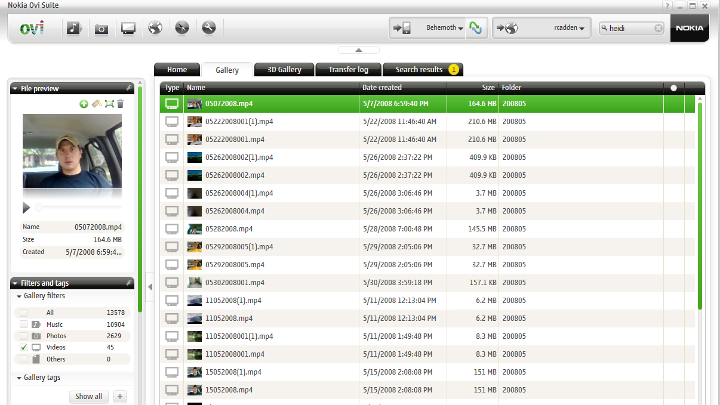720x405 pixels.
Task: Open the rcadden account dropdown
Action: click(570, 28)
